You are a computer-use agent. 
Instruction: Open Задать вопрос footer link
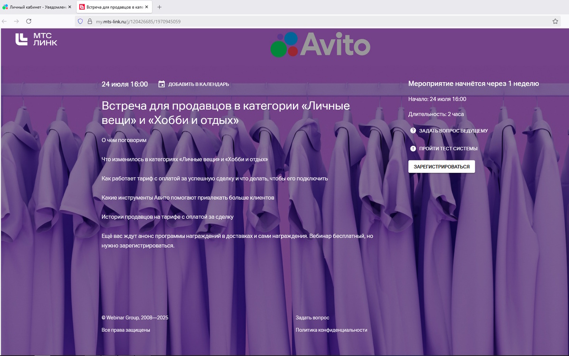click(x=312, y=318)
